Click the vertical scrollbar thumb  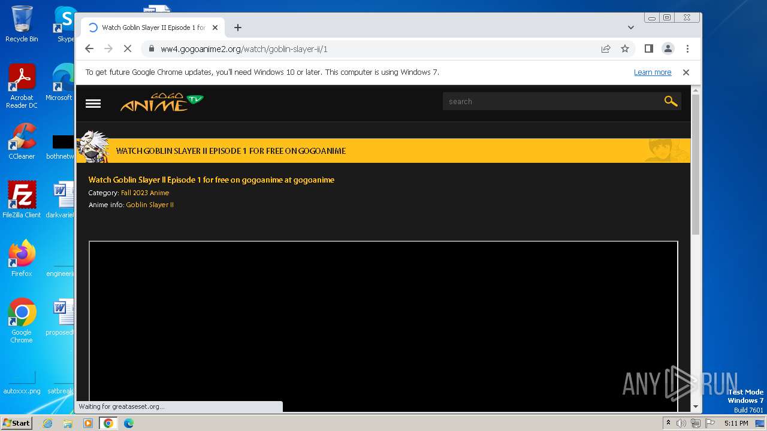[696, 165]
